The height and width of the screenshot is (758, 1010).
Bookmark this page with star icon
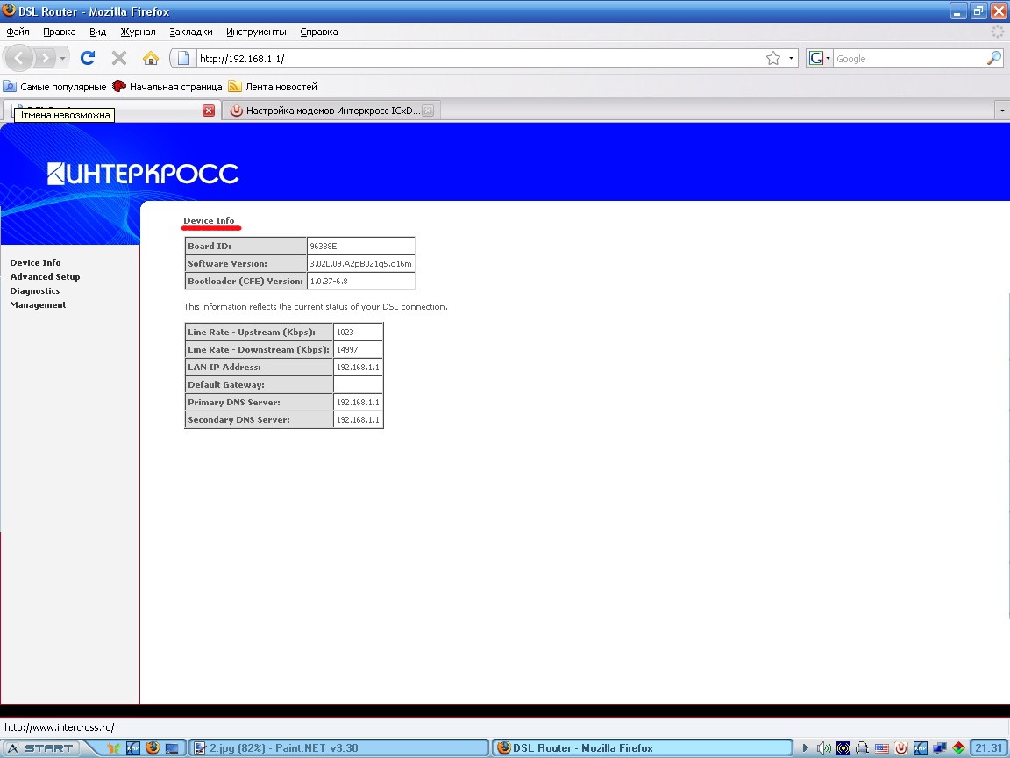pos(772,59)
